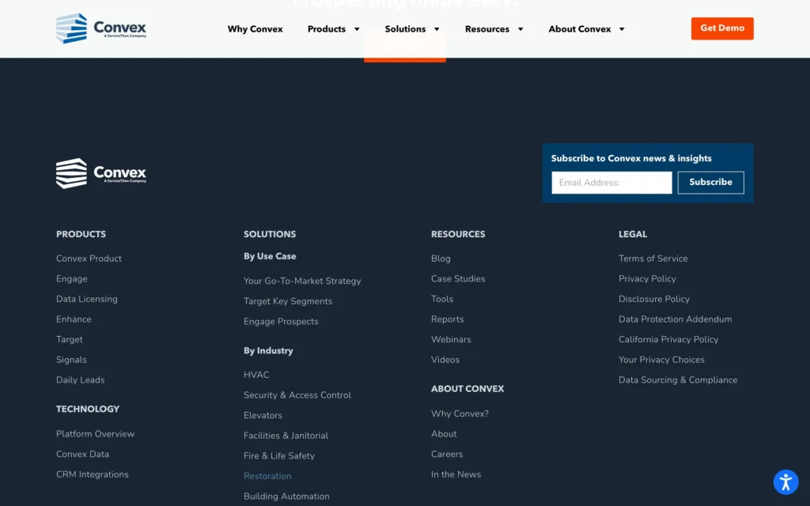
Task: Expand the Resources dropdown arrow
Action: click(x=520, y=29)
